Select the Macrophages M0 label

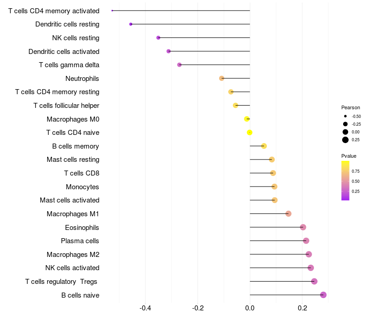[73, 119]
